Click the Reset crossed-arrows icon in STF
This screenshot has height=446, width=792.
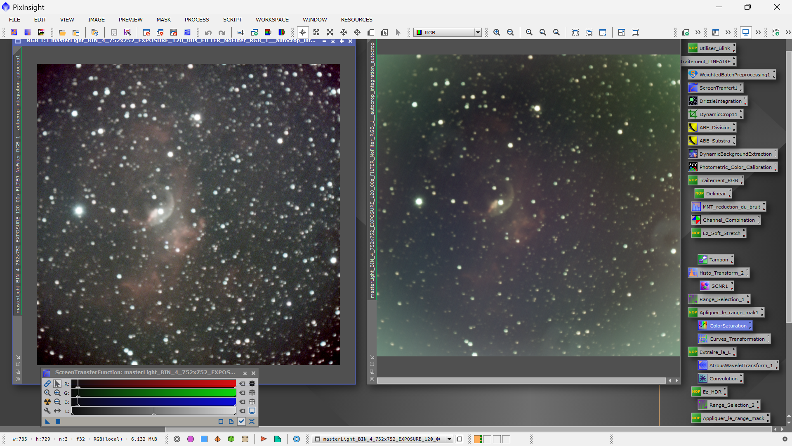click(x=252, y=421)
